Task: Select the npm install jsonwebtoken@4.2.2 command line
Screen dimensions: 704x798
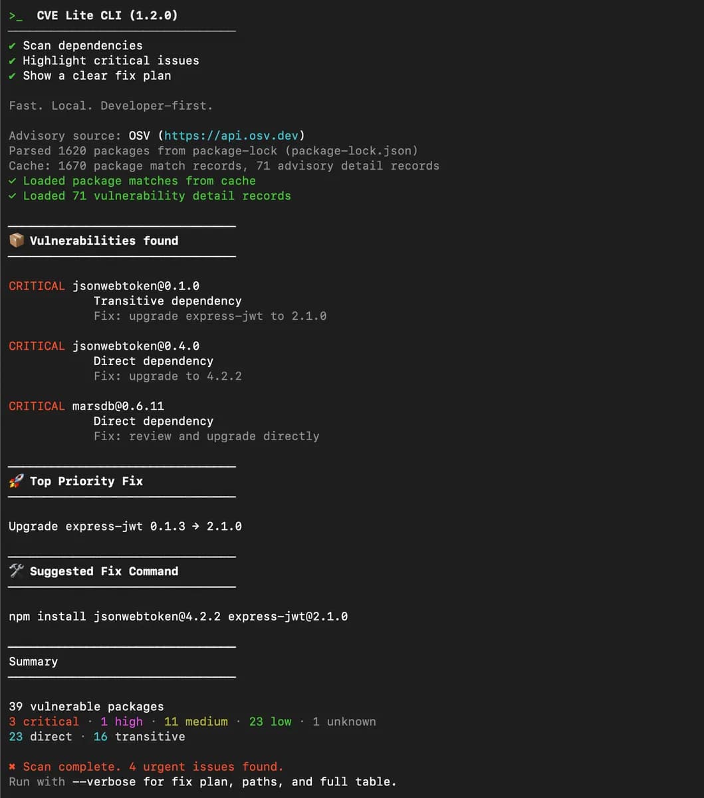Action: pos(178,616)
